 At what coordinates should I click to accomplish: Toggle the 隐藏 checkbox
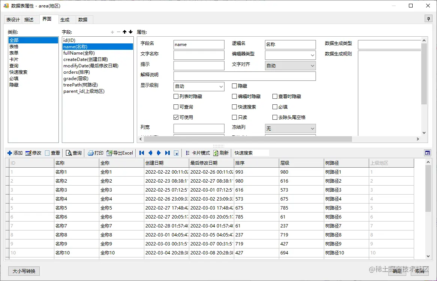pos(234,86)
